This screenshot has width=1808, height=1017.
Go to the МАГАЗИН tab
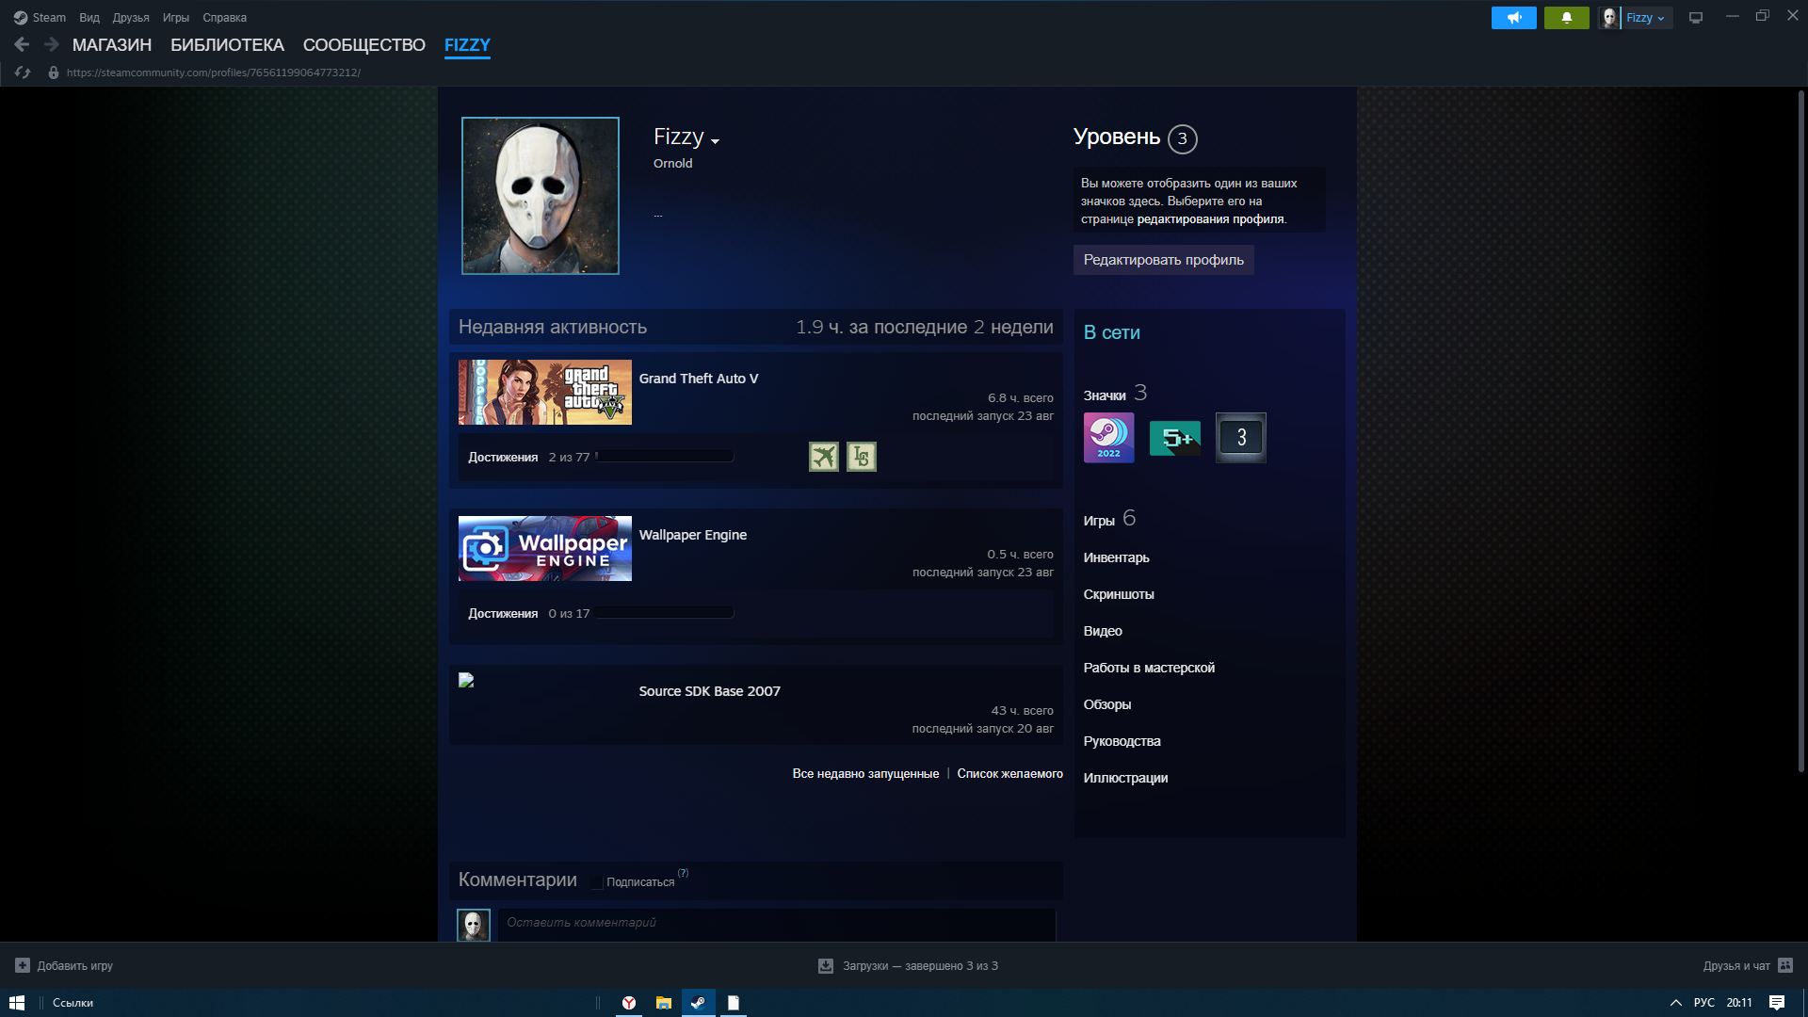pos(112,45)
